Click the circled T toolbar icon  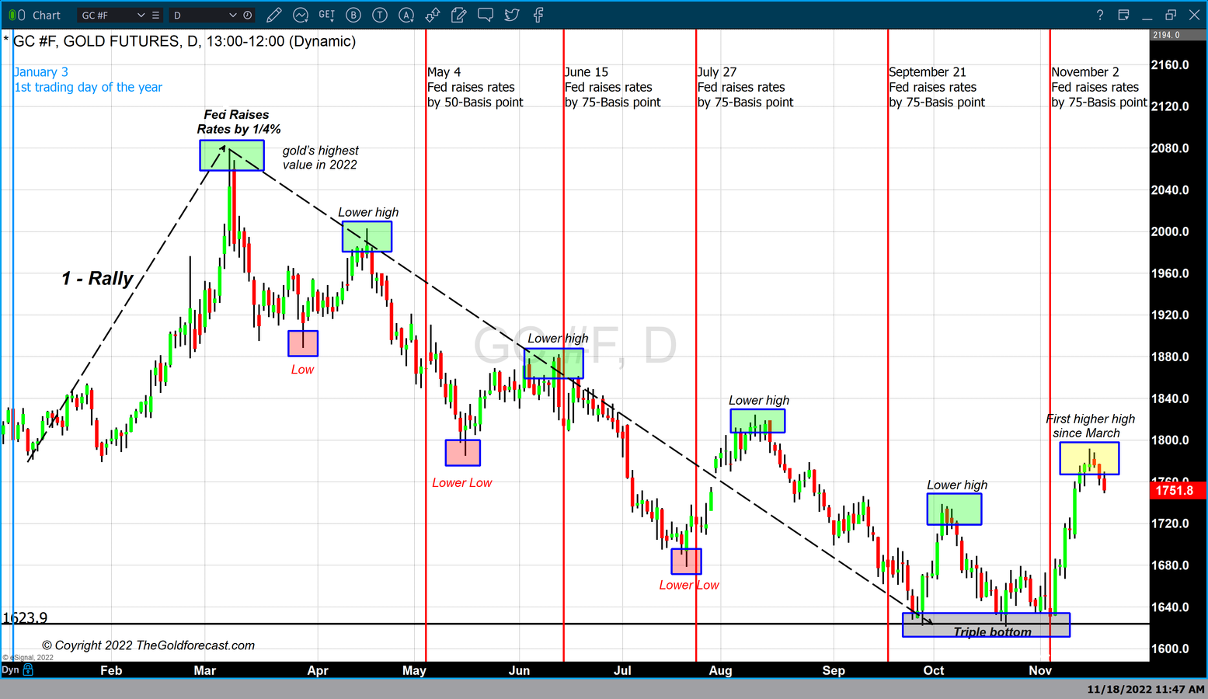[x=380, y=15]
